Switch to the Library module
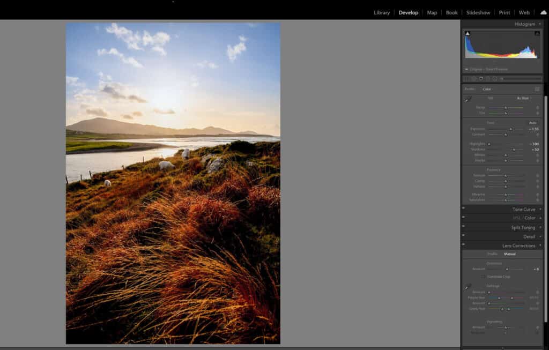The width and height of the screenshot is (549, 350). click(381, 12)
